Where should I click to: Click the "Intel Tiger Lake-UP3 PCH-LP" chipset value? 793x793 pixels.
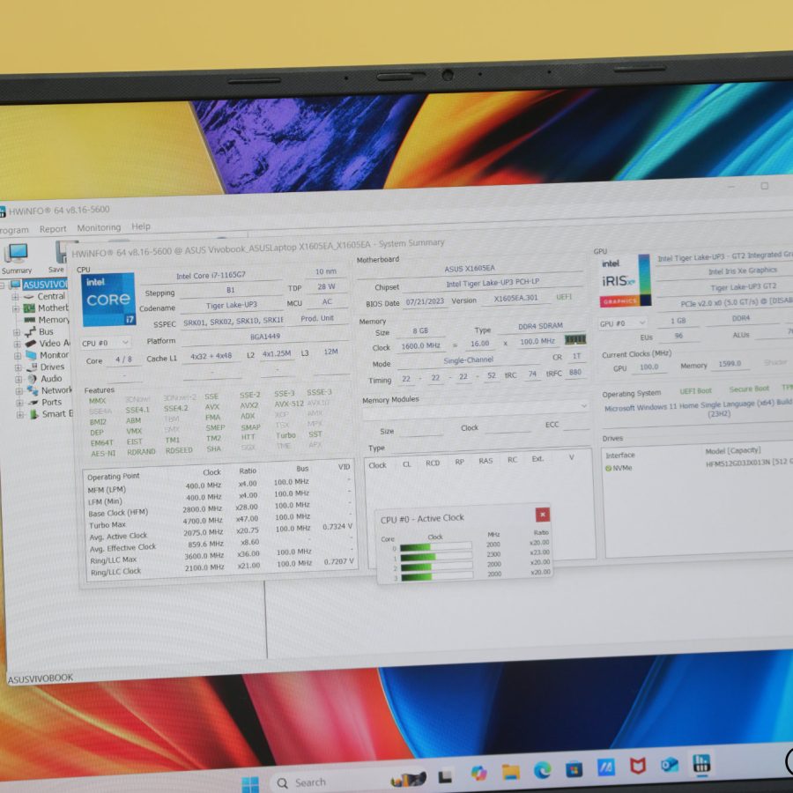493,282
